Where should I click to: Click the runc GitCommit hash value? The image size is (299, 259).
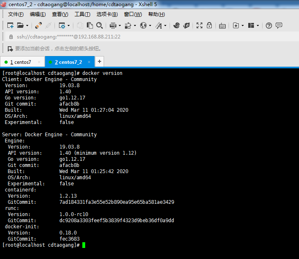[117, 221]
